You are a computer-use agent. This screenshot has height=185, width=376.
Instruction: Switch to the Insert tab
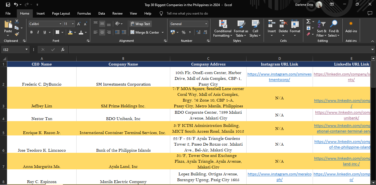coord(40,13)
